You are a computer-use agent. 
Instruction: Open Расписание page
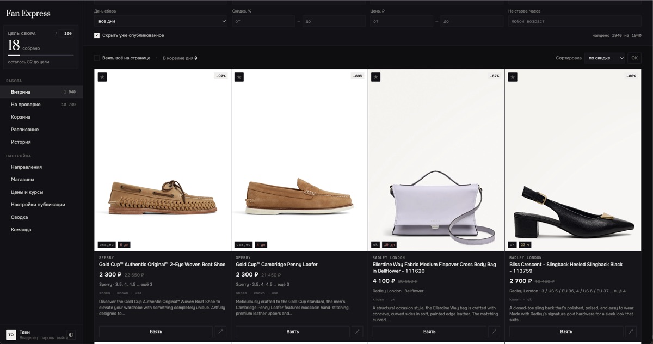coord(41,130)
